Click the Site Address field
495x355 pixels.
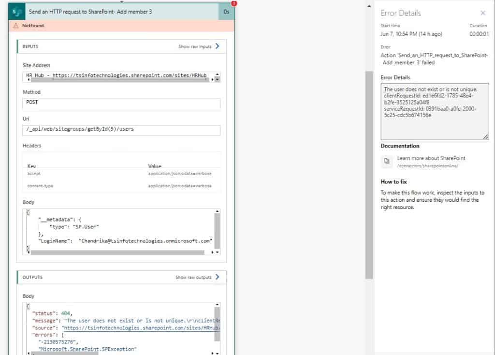(x=121, y=77)
